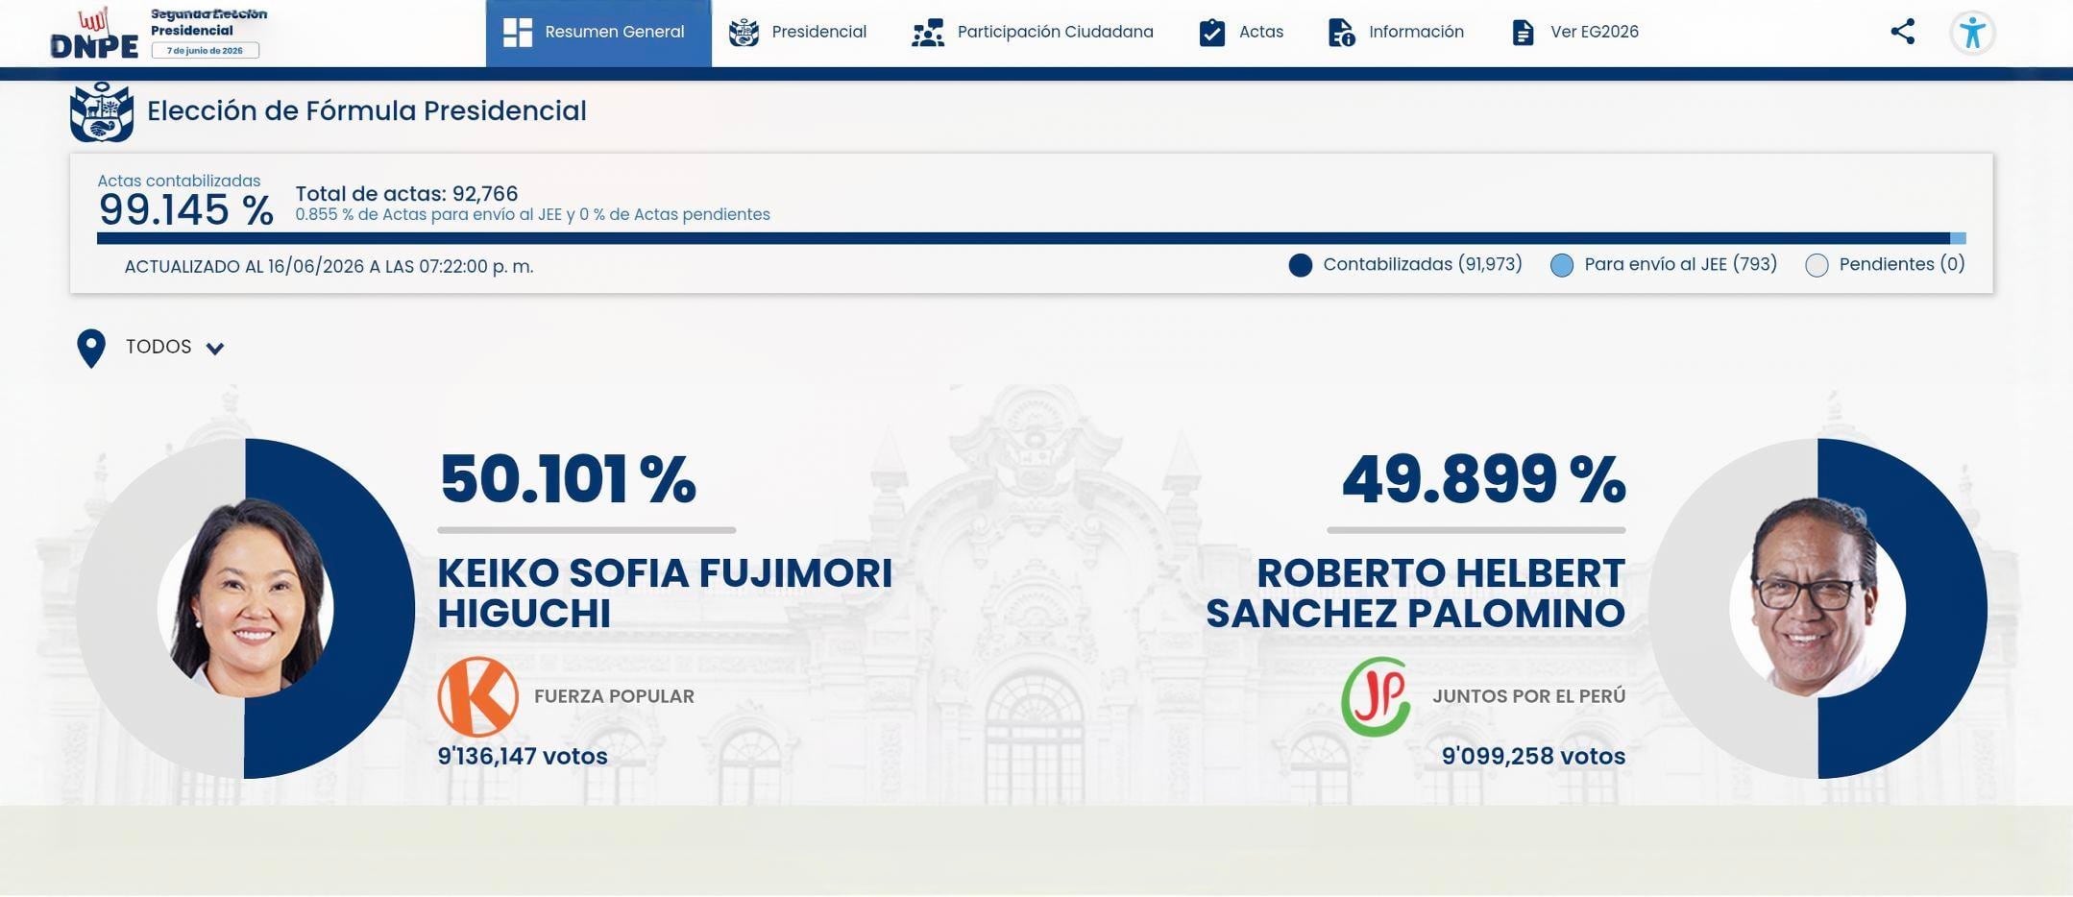Click the 50.101 % result
The height and width of the screenshot is (897, 2073).
(568, 479)
